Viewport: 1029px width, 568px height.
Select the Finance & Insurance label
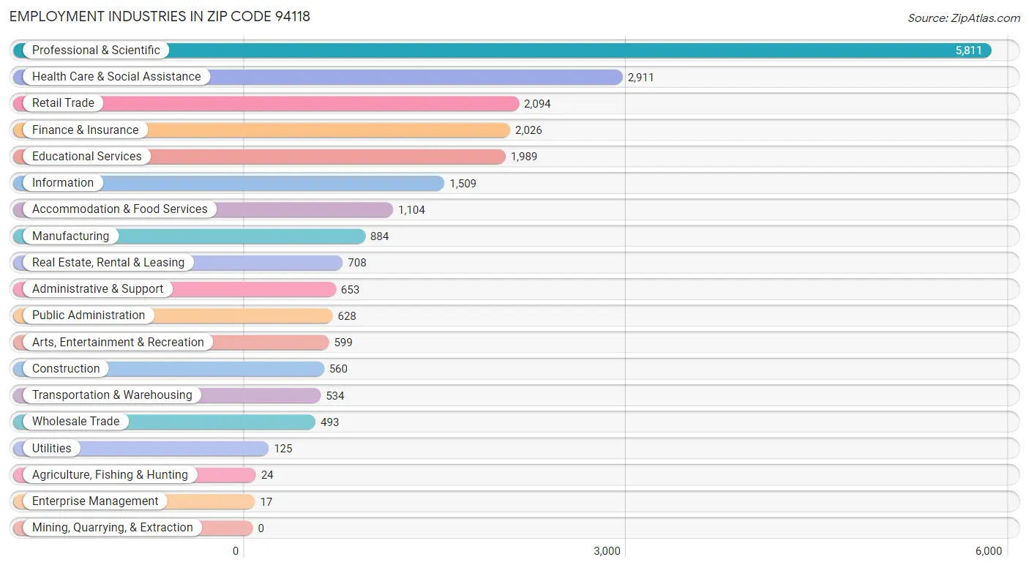85,130
